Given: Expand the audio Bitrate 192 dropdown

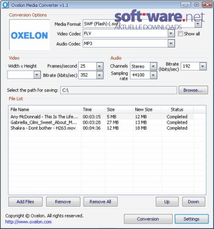Looking at the screenshot, I should click(203, 66).
